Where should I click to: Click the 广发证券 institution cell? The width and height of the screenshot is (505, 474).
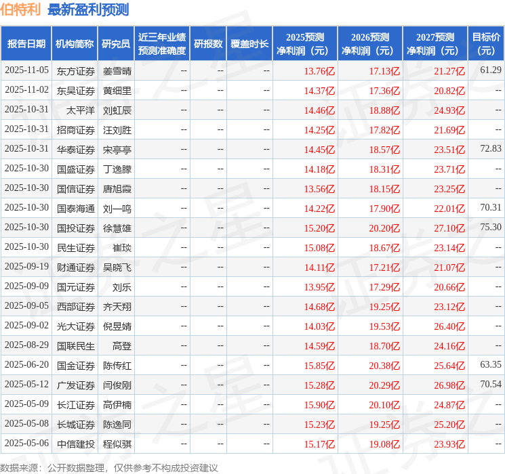pos(76,385)
